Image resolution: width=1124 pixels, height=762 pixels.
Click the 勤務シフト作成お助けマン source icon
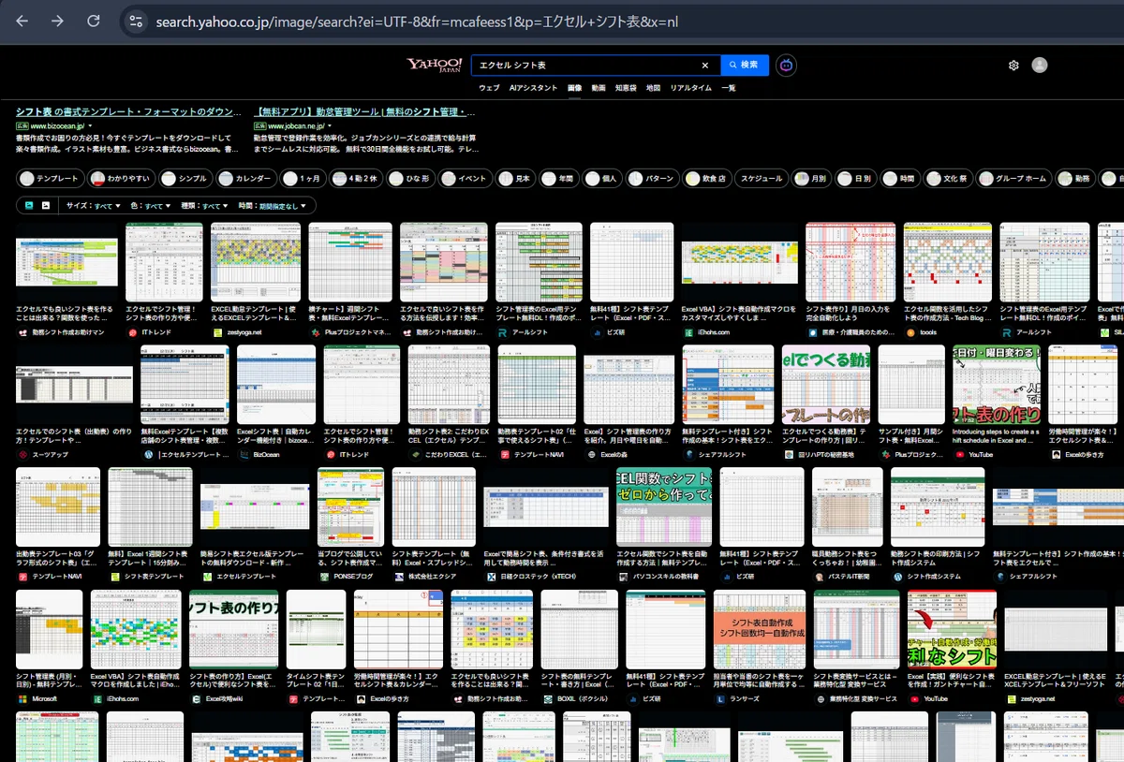[22, 331]
